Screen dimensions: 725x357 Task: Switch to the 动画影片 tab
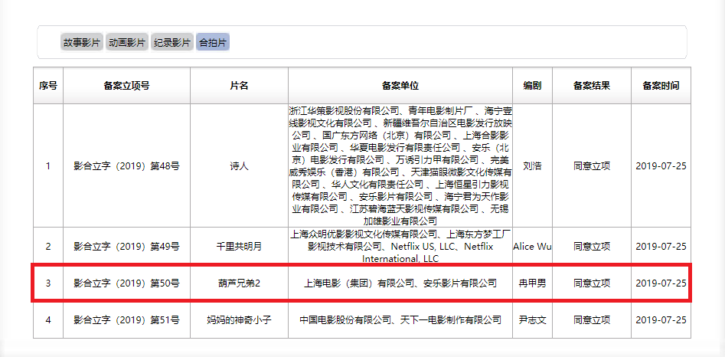pyautogui.click(x=126, y=43)
